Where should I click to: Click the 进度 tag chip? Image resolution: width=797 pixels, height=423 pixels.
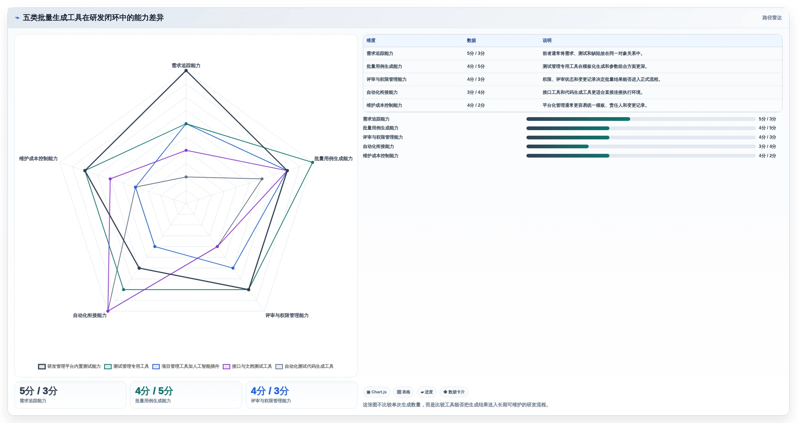427,392
